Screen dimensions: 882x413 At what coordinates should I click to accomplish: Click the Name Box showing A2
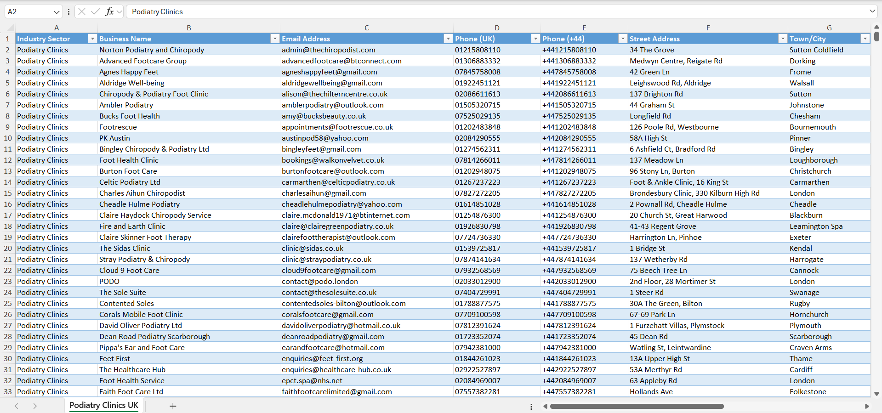28,11
